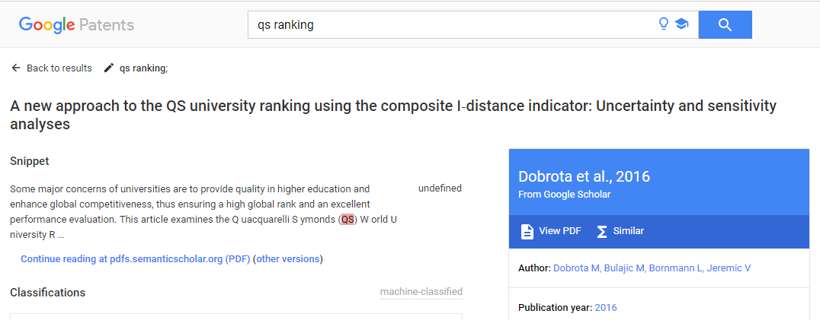
Task: Toggle the Google Scholar graduation cap icon
Action: [681, 24]
